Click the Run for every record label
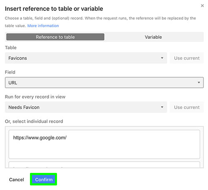The image size is (208, 190). (35, 97)
